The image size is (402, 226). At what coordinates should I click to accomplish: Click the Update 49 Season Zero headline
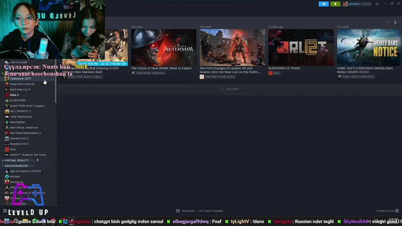230,70
